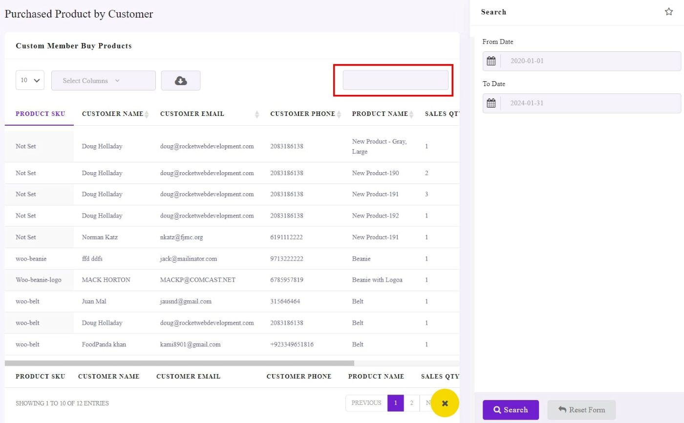This screenshot has height=423, width=684.
Task: Click the purple Search button
Action: 511,410
